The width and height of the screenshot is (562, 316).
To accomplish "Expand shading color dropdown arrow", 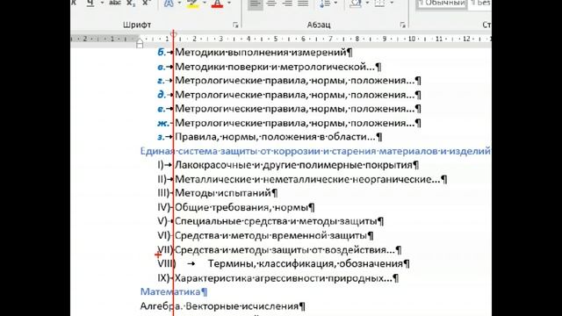I will pos(367,4).
